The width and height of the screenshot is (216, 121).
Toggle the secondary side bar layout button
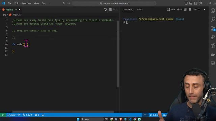click(x=195, y=3)
